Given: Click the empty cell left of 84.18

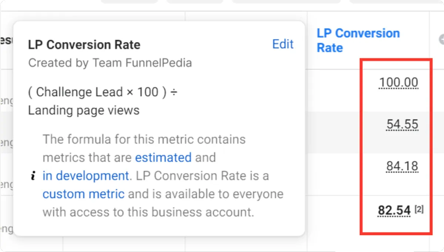Looking at the screenshot, I should 333,174.
